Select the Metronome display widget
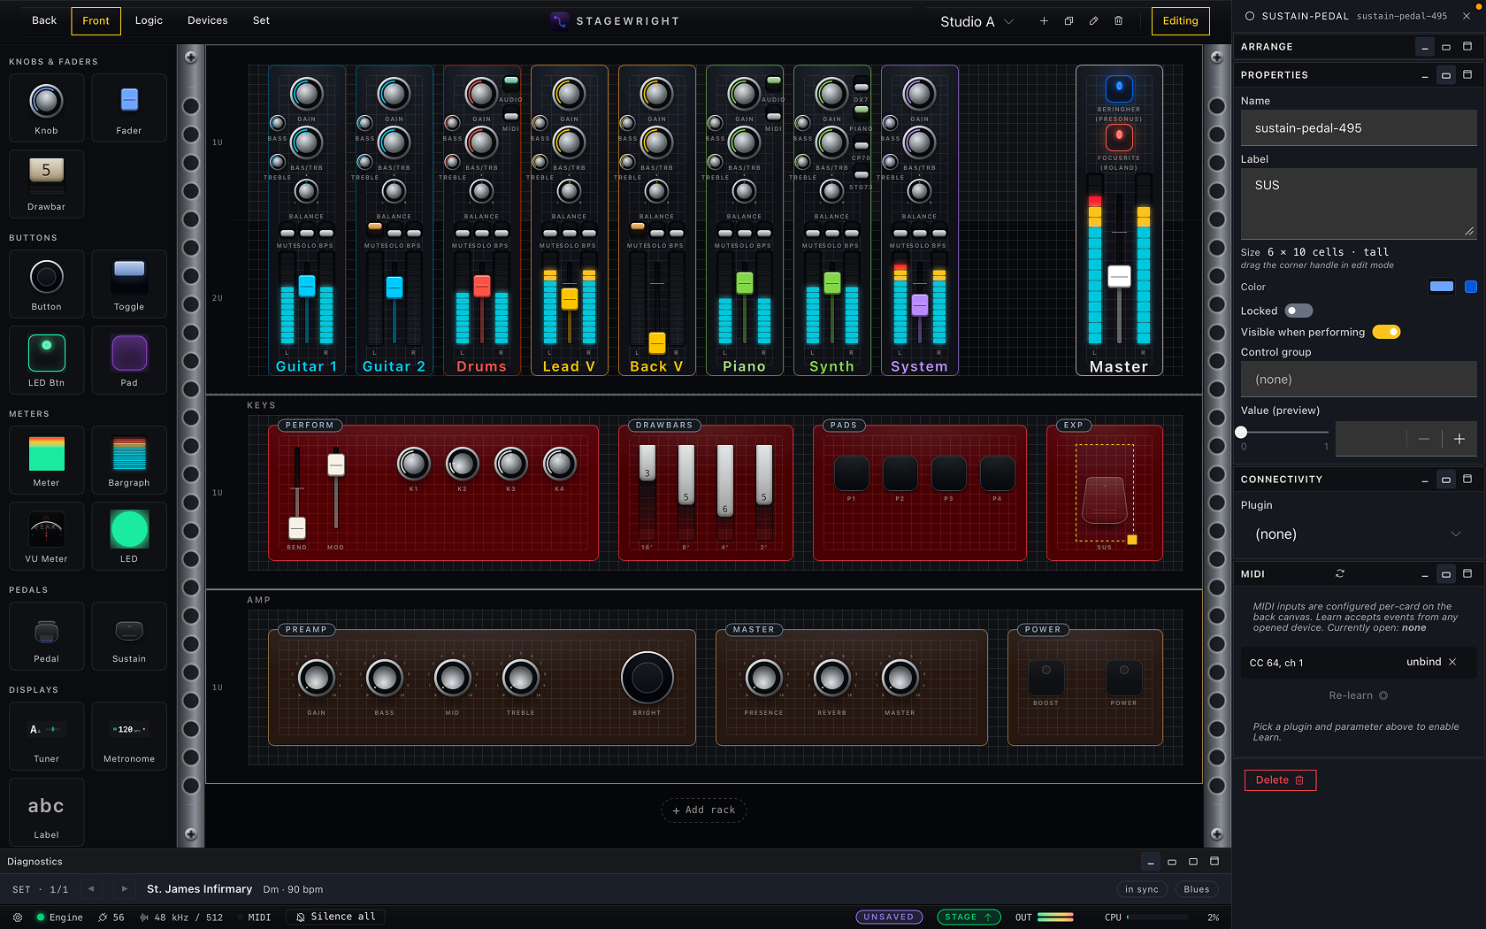 click(129, 736)
